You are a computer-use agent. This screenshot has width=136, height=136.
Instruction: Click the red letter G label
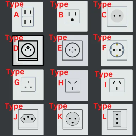click(17, 82)
